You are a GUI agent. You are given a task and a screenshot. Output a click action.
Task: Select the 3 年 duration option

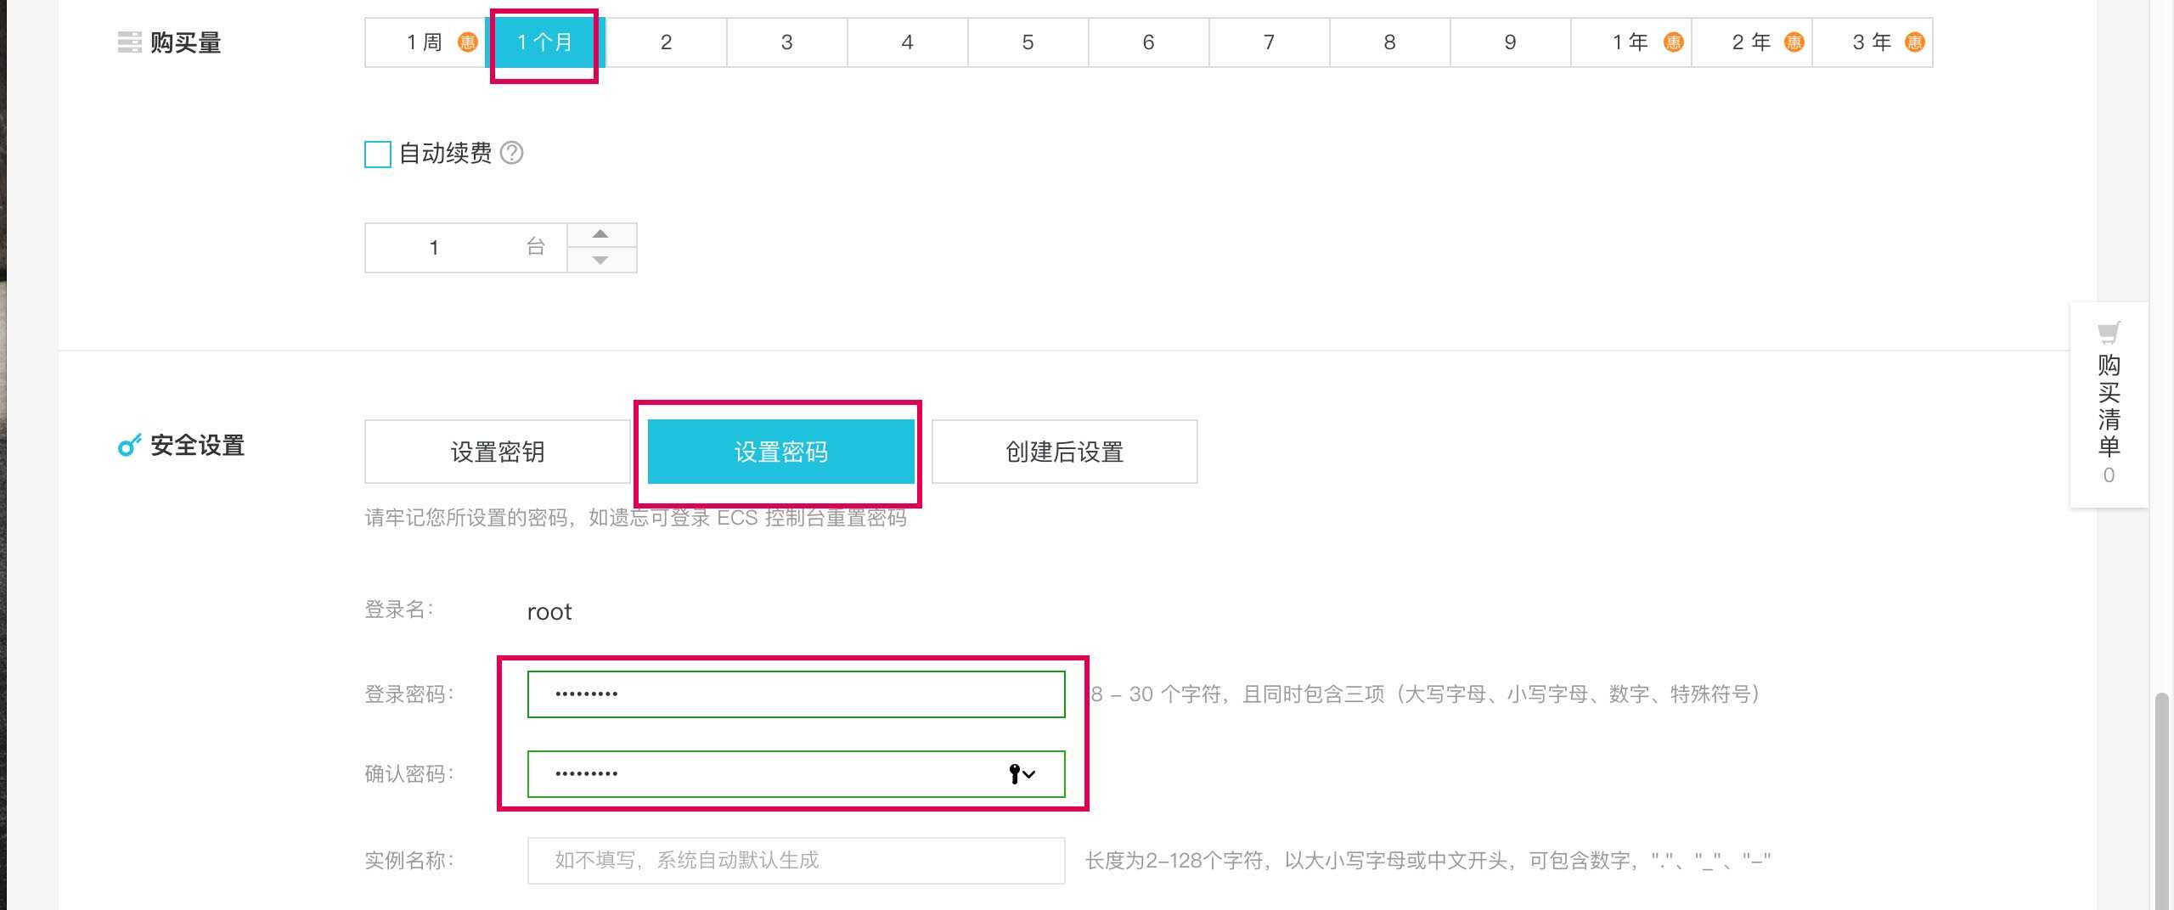[x=1873, y=42]
